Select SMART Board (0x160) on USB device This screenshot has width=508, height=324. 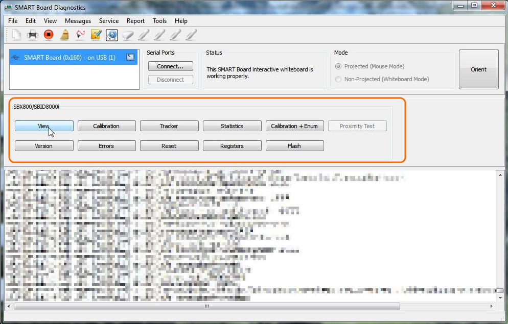70,58
